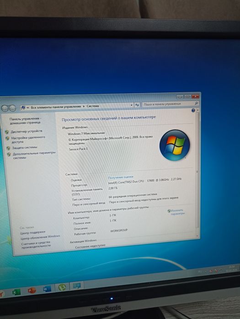This screenshot has width=240, height=319.
Task: Expand the chevron before 'Все элементы панели управления'
Action: [28, 107]
